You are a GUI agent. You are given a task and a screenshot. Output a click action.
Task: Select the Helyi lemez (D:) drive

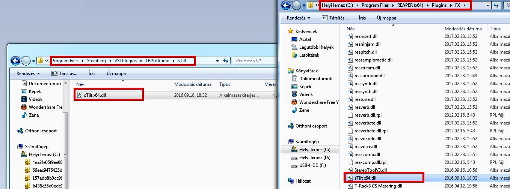coord(314,157)
